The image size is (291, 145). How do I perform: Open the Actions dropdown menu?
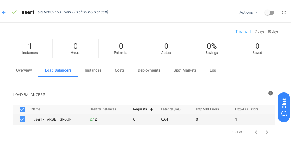coord(248,12)
